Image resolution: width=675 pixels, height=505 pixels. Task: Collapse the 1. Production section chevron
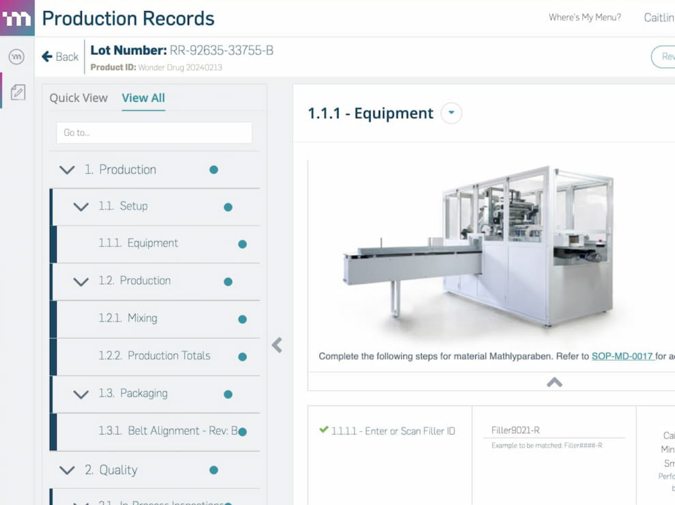pyautogui.click(x=67, y=170)
